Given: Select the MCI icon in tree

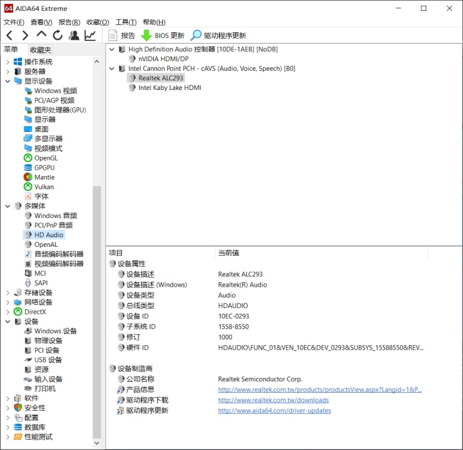Looking at the screenshot, I should pyautogui.click(x=28, y=273).
